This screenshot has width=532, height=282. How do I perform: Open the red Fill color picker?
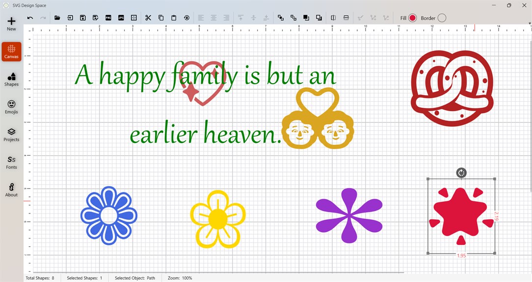point(412,18)
